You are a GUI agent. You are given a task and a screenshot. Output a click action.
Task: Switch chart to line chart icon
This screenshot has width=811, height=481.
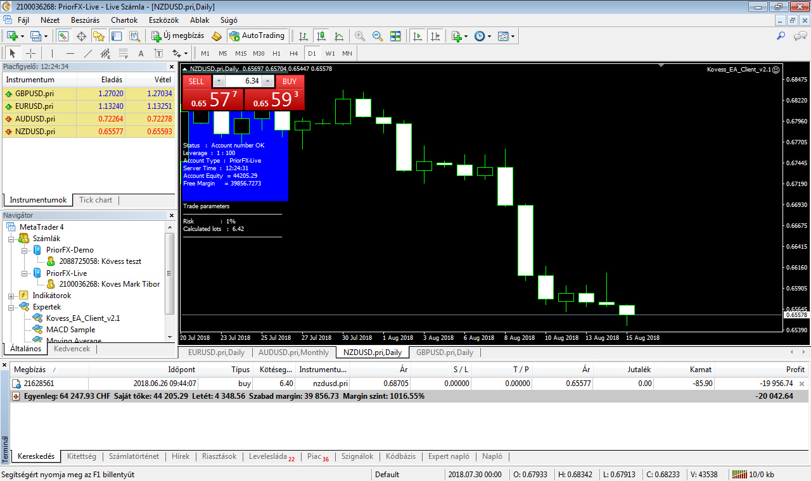[339, 36]
